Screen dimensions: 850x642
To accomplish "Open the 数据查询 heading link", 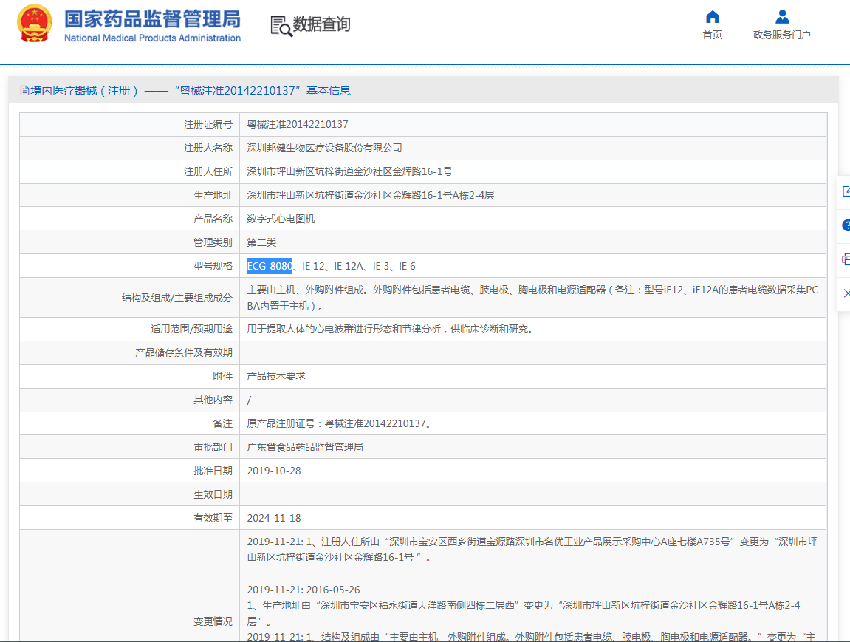I will click(321, 24).
